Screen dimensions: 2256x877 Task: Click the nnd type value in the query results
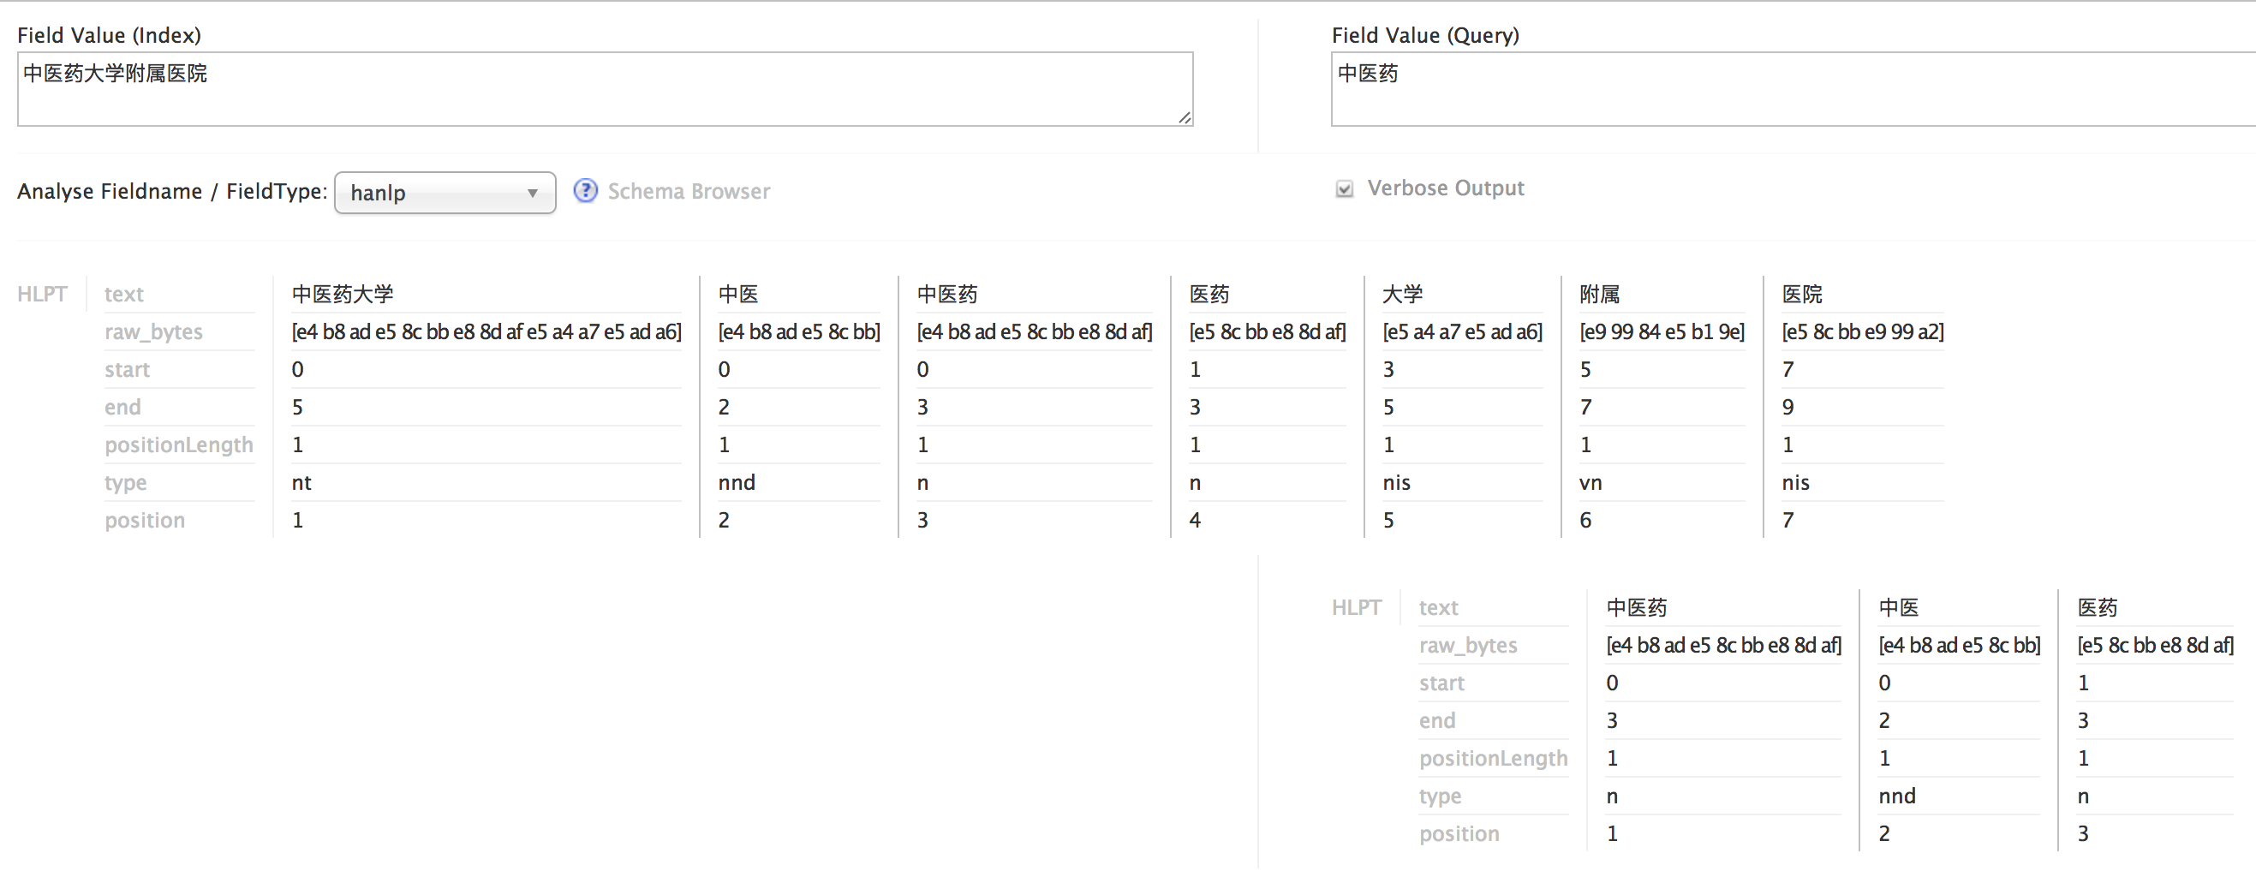1897,796
